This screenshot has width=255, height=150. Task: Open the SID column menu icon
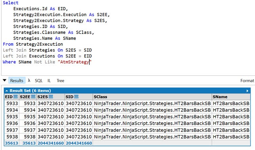coord(76,97)
